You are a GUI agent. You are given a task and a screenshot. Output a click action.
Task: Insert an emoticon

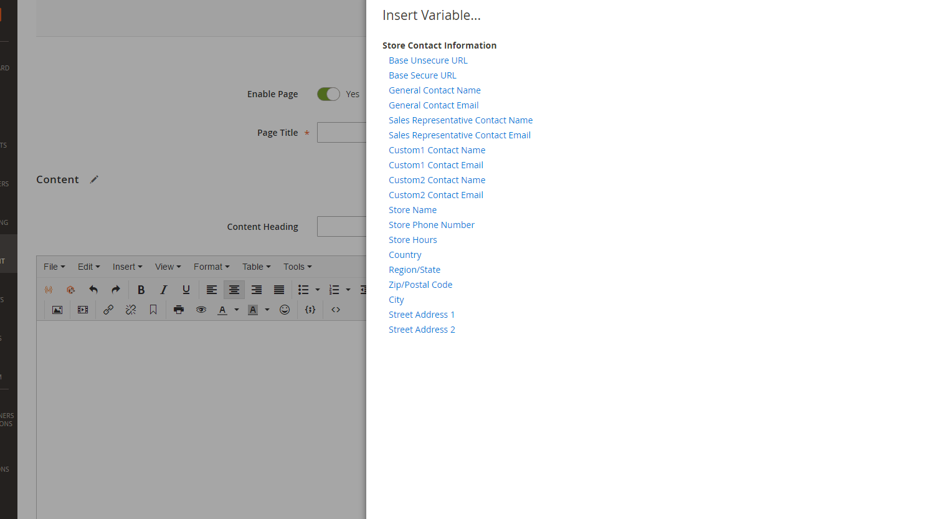click(285, 310)
